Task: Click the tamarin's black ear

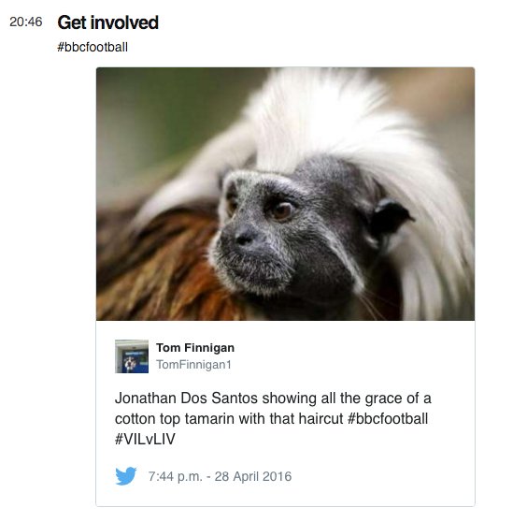Action: (x=390, y=217)
